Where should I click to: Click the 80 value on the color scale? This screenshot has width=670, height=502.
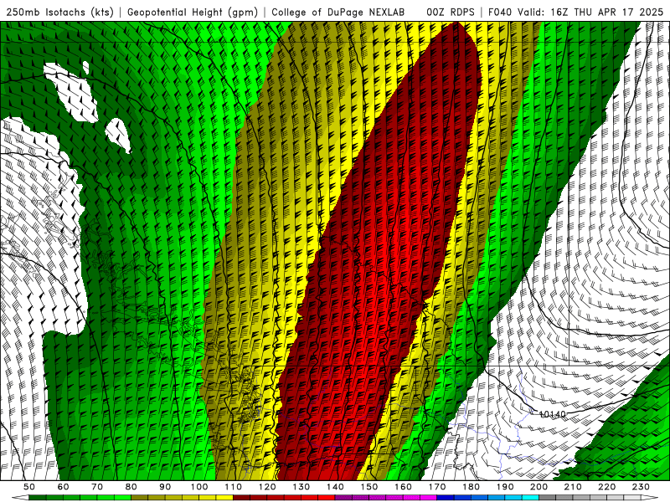[x=131, y=487]
